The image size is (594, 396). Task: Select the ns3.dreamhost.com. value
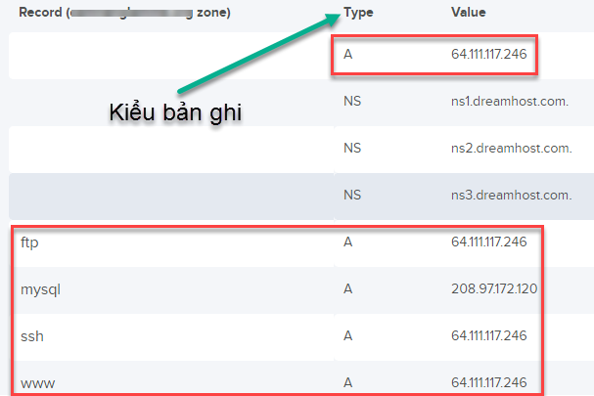[x=505, y=195]
